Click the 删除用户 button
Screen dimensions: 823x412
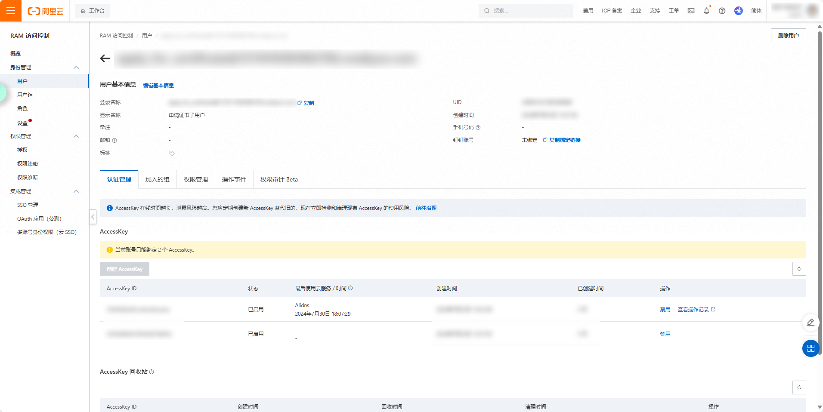(x=788, y=36)
